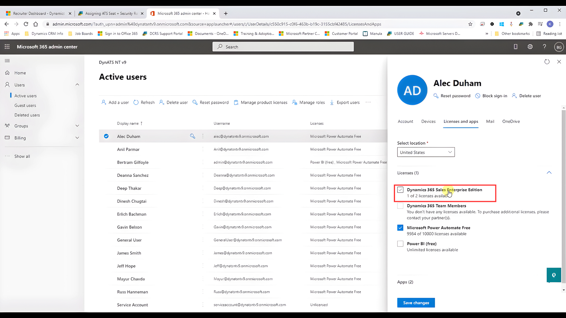
Task: Open the Settings gear in header
Action: click(530, 47)
